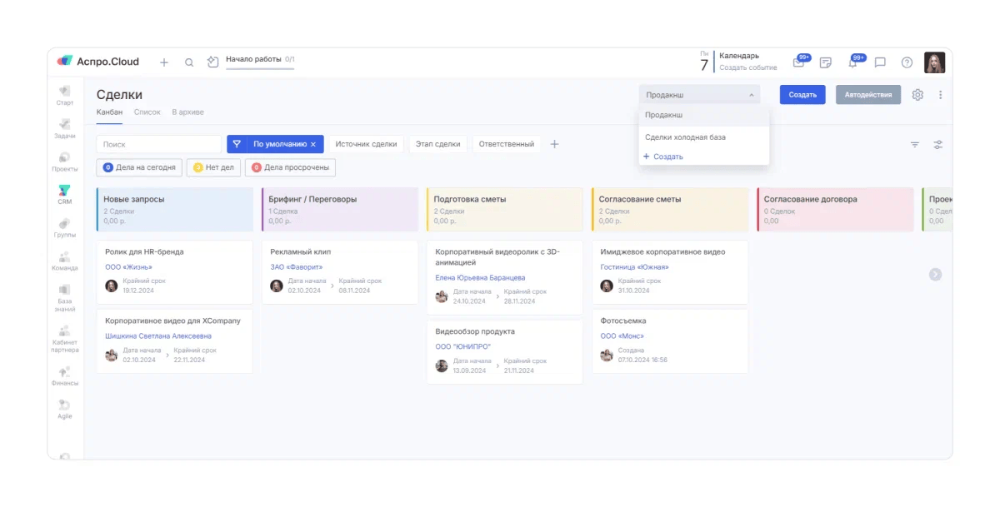
Task: Select Сделки холодная база pipeline option
Action: (x=685, y=137)
